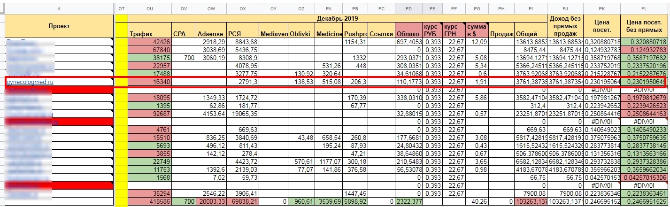
Task: Select Medicine cell 1177,07
Action: (x=329, y=162)
